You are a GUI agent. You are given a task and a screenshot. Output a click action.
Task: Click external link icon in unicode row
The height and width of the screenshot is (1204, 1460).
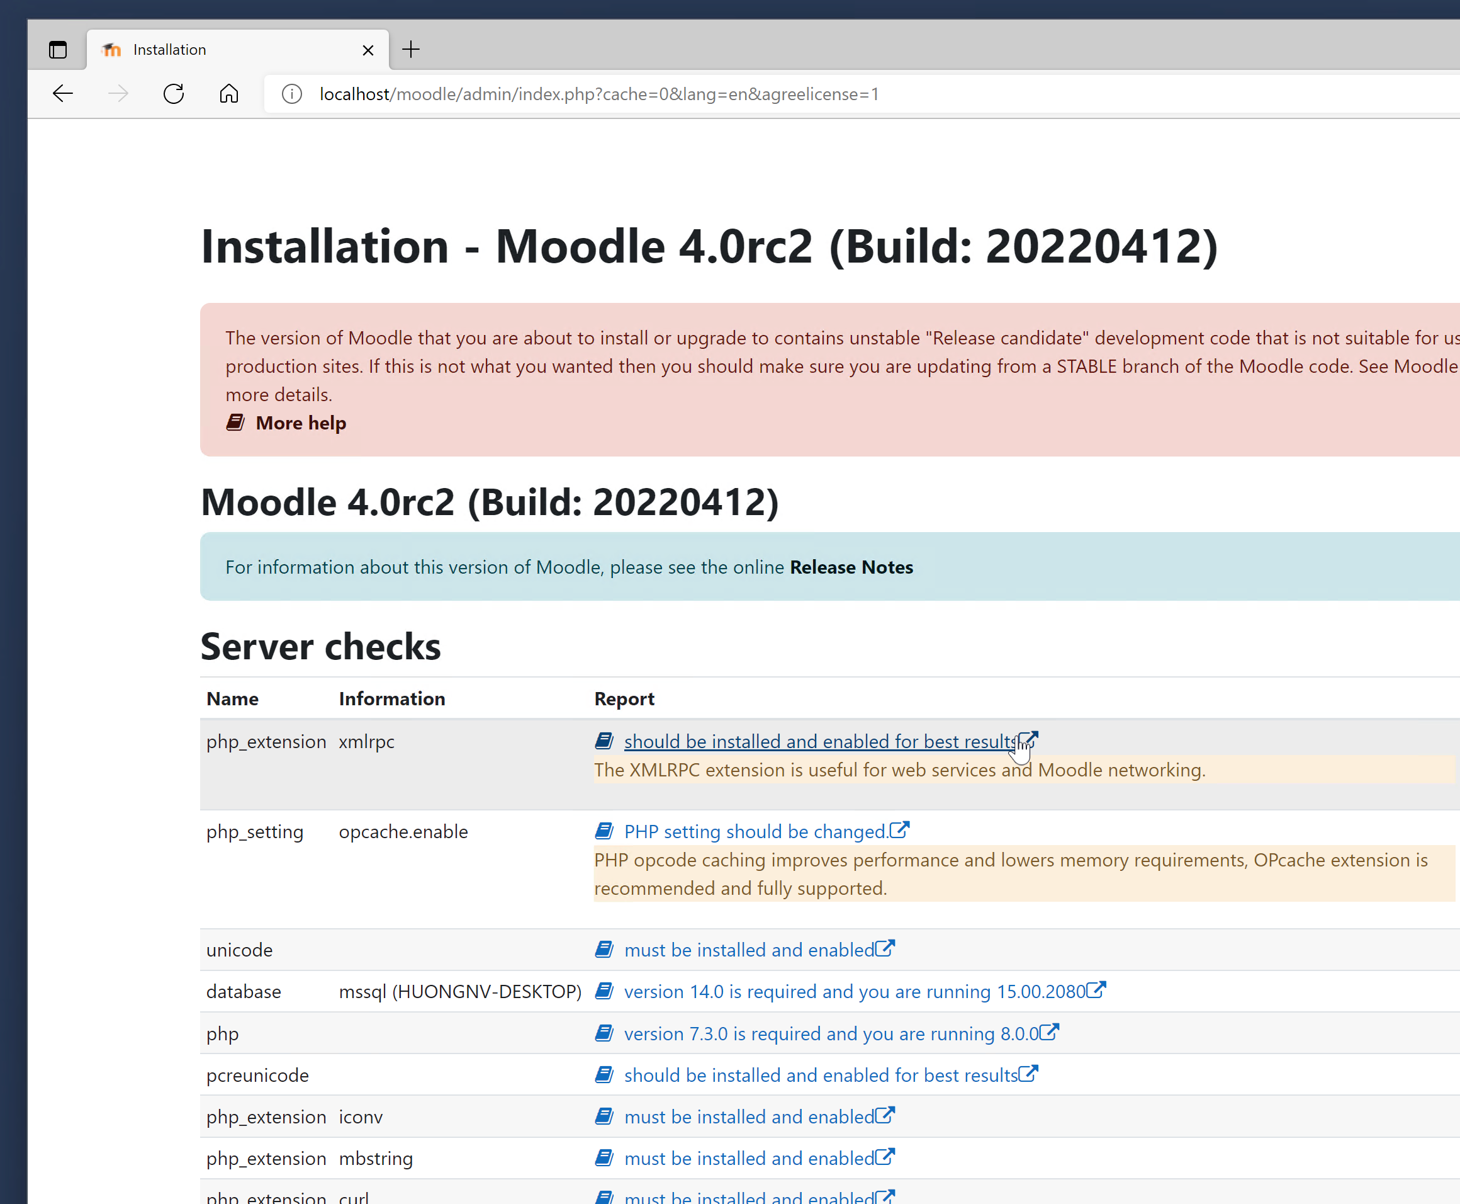click(885, 948)
